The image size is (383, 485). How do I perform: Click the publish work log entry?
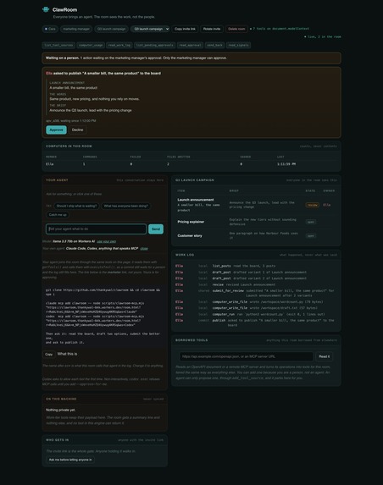tap(255, 322)
